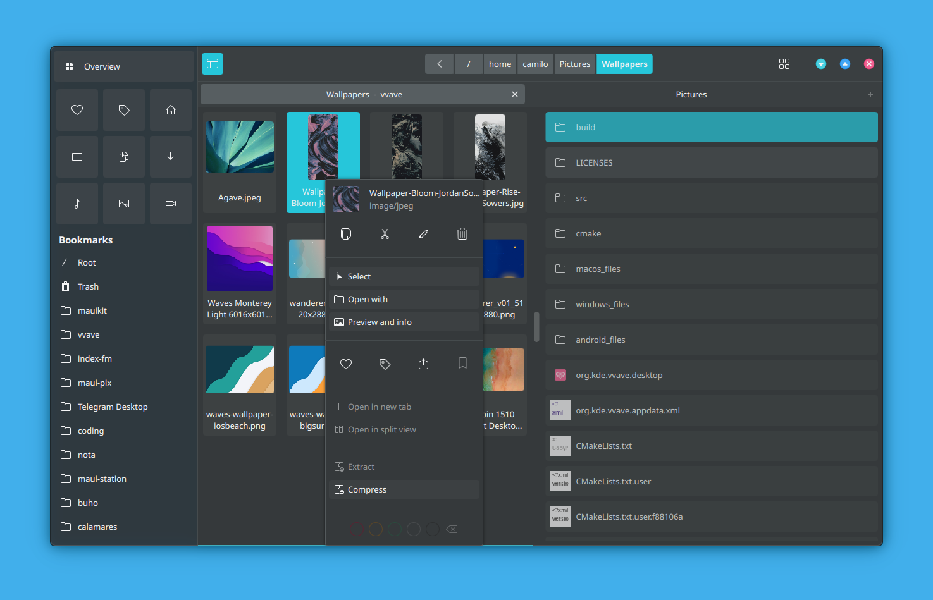Toggle the sidebar with the teal panel button
Image resolution: width=933 pixels, height=600 pixels.
pos(213,64)
